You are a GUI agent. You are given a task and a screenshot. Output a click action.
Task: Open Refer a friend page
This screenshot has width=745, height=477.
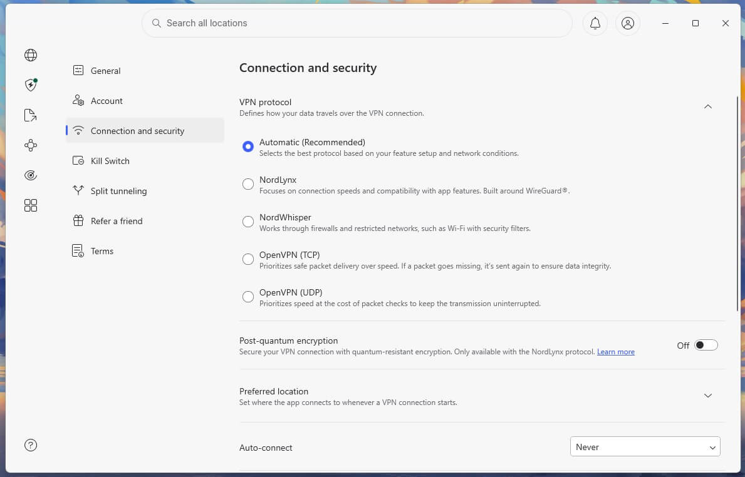coord(145,221)
